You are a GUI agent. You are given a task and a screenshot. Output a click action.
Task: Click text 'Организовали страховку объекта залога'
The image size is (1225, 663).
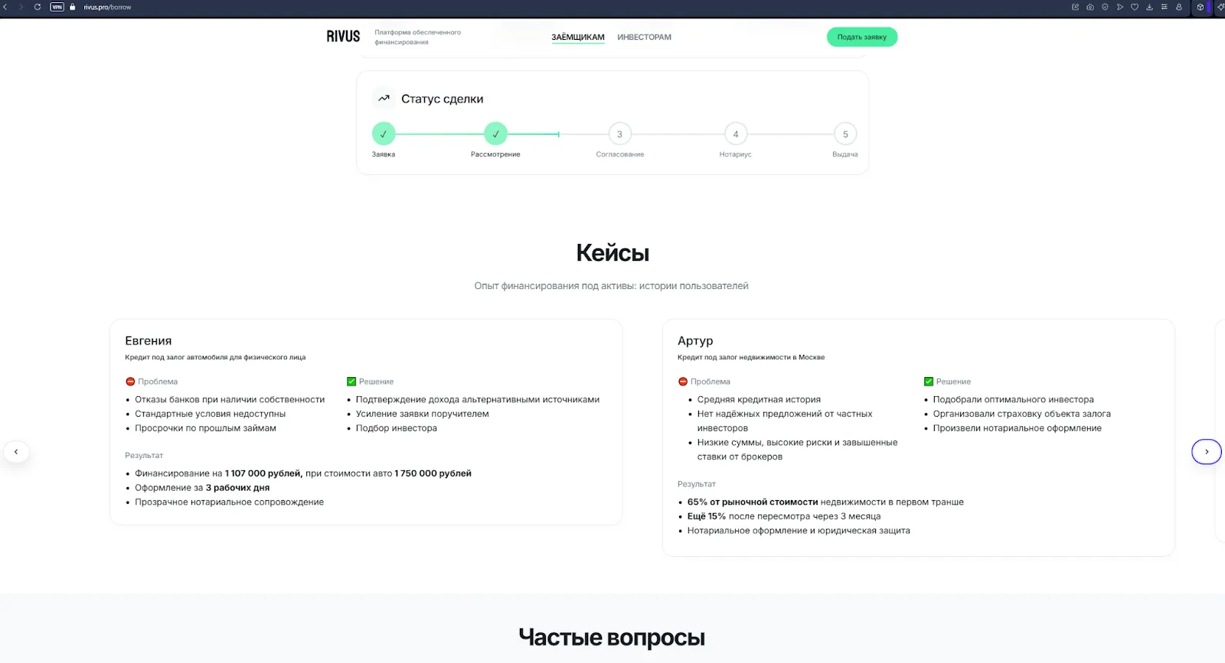(x=1021, y=414)
